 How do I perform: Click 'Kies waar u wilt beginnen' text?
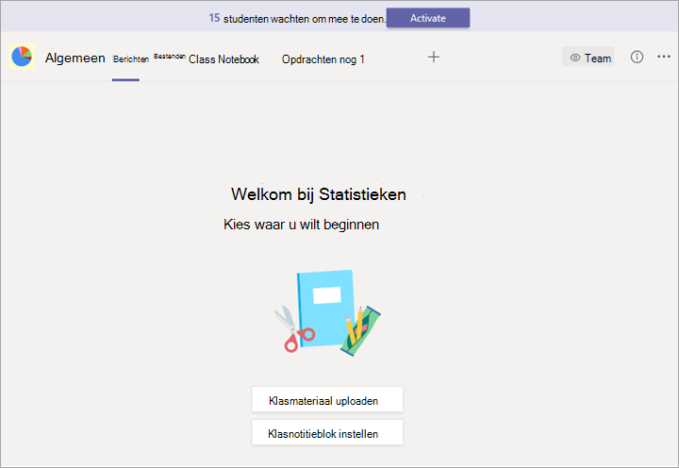click(x=302, y=225)
